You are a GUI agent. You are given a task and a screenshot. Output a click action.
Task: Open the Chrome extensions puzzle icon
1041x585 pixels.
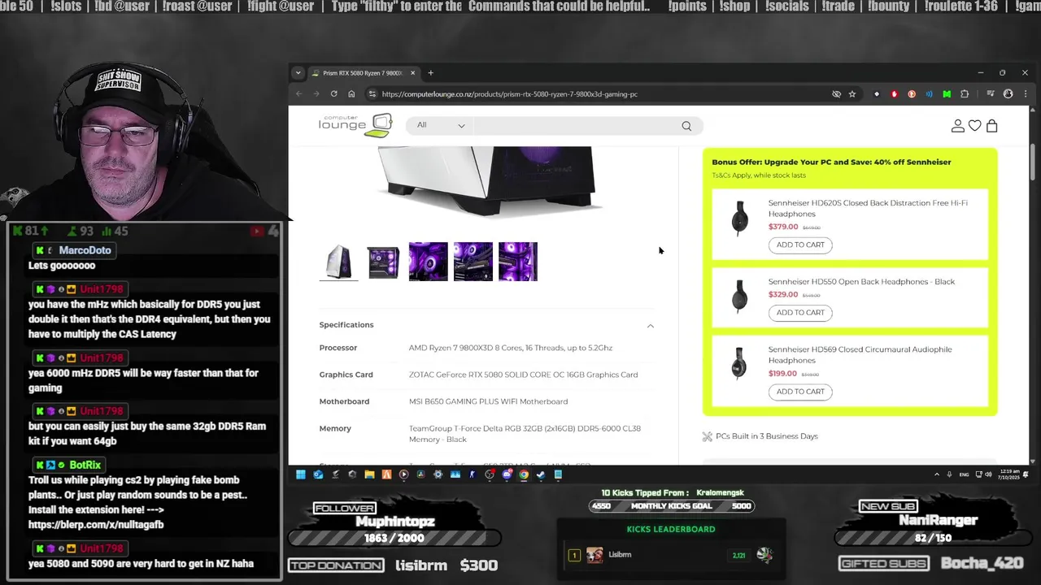tap(965, 94)
